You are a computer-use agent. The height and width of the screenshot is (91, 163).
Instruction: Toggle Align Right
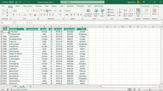pos(47,15)
